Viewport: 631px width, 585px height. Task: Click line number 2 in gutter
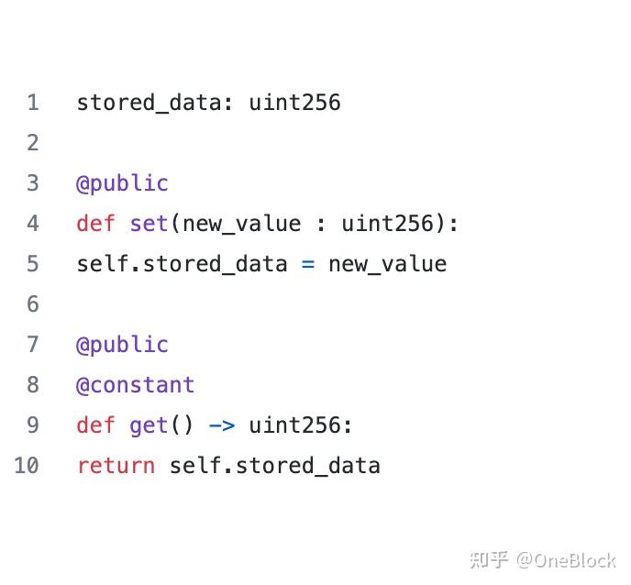click(33, 143)
